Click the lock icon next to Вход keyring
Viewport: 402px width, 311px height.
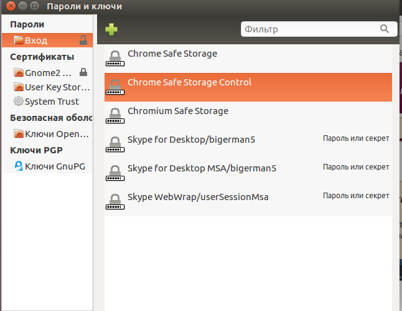click(83, 41)
